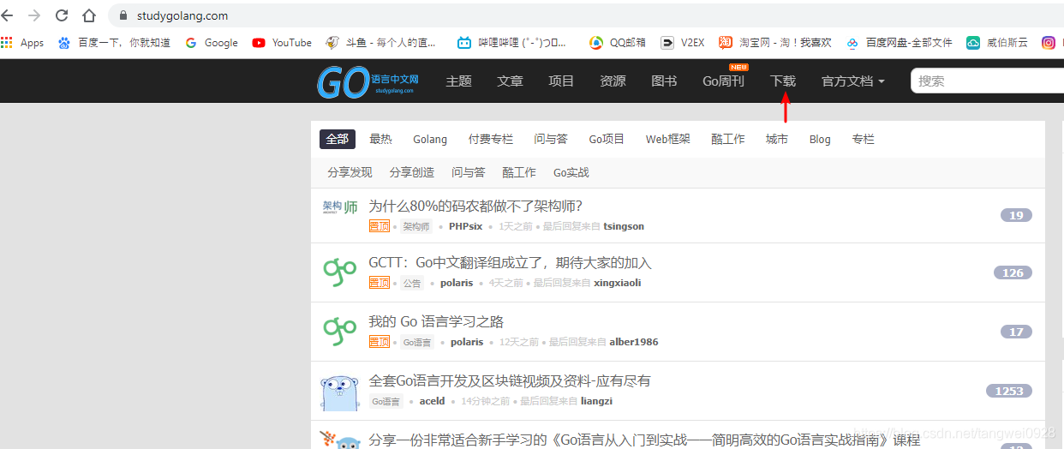This screenshot has height=449, width=1064.
Task: Open 下载 in the top navigation
Action: click(x=783, y=81)
